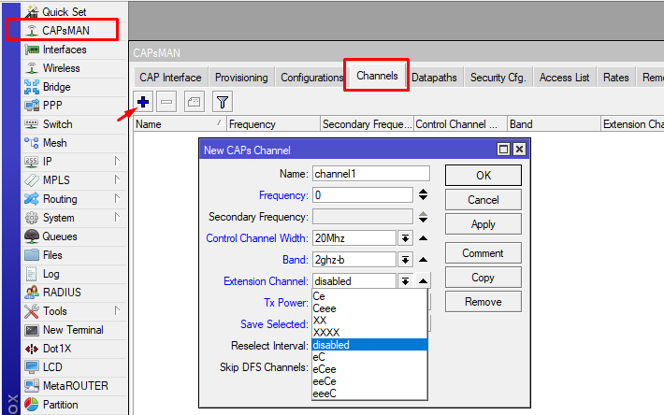Open the New Terminal sidebar item
Screen dimensions: 664x415
click(73, 330)
